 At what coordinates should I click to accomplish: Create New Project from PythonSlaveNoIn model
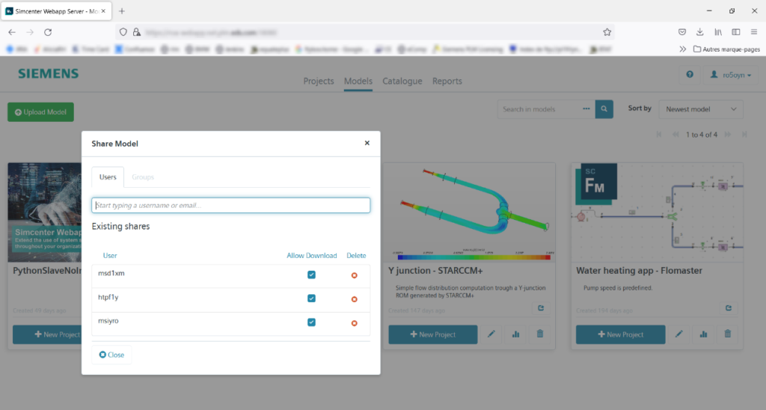(47, 334)
